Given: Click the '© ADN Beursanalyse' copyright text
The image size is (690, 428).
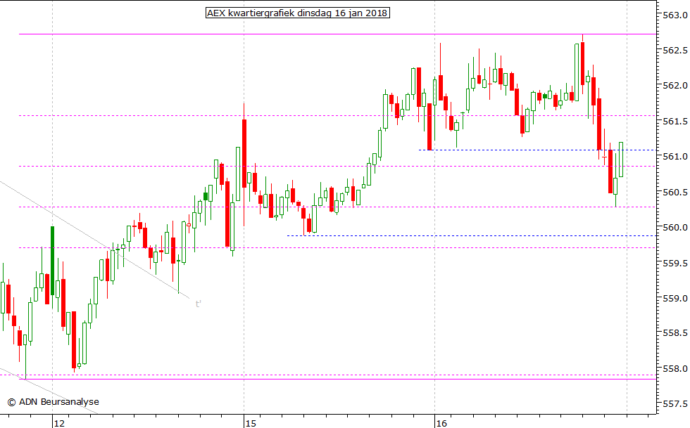Looking at the screenshot, I should point(54,401).
